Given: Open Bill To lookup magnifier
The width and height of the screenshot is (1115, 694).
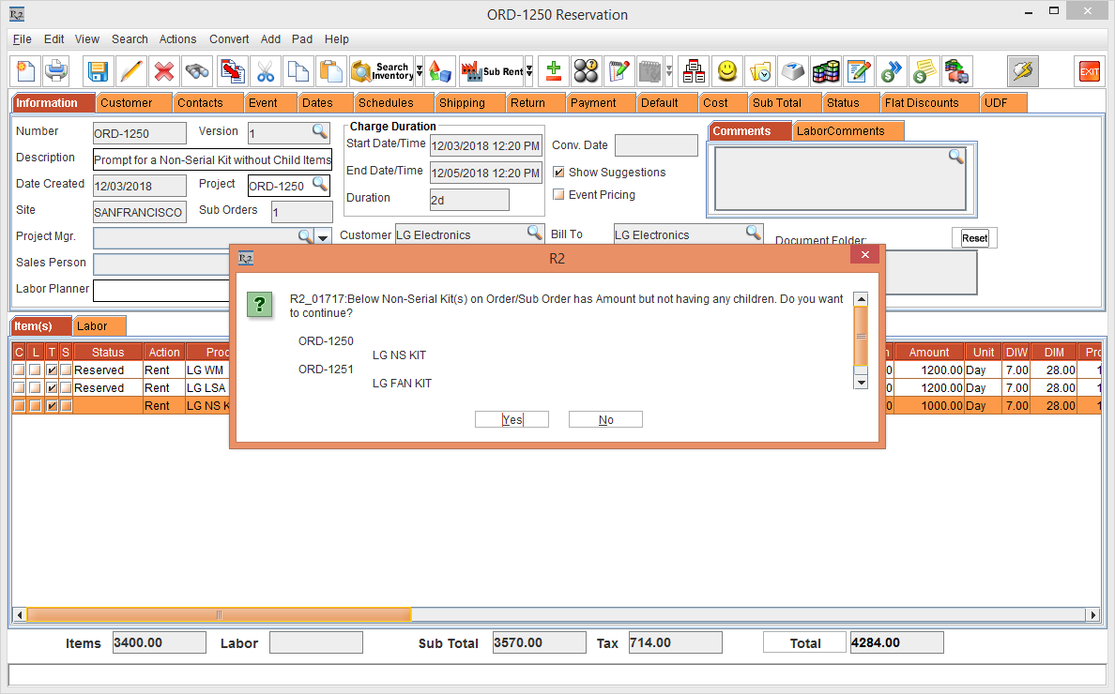Looking at the screenshot, I should pyautogui.click(x=754, y=233).
